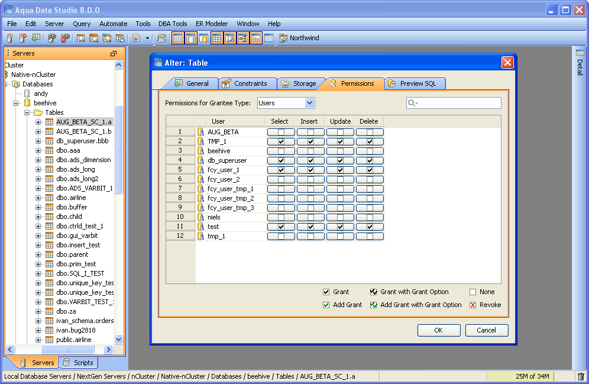Restore the Servers panel using its float icon
Image resolution: width=589 pixels, height=384 pixels.
(x=114, y=53)
